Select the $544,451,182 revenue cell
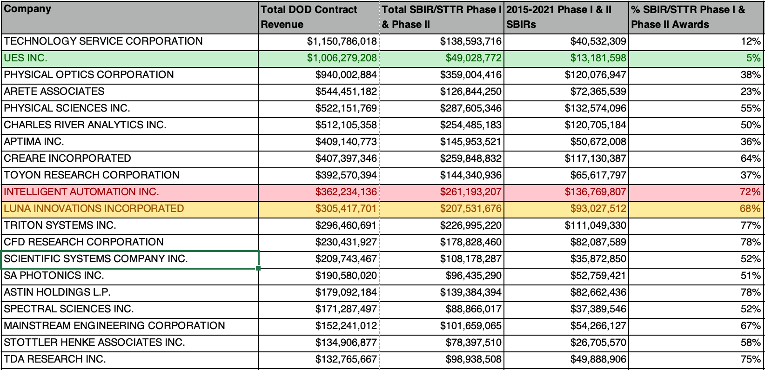The image size is (765, 370). pyautogui.click(x=319, y=92)
